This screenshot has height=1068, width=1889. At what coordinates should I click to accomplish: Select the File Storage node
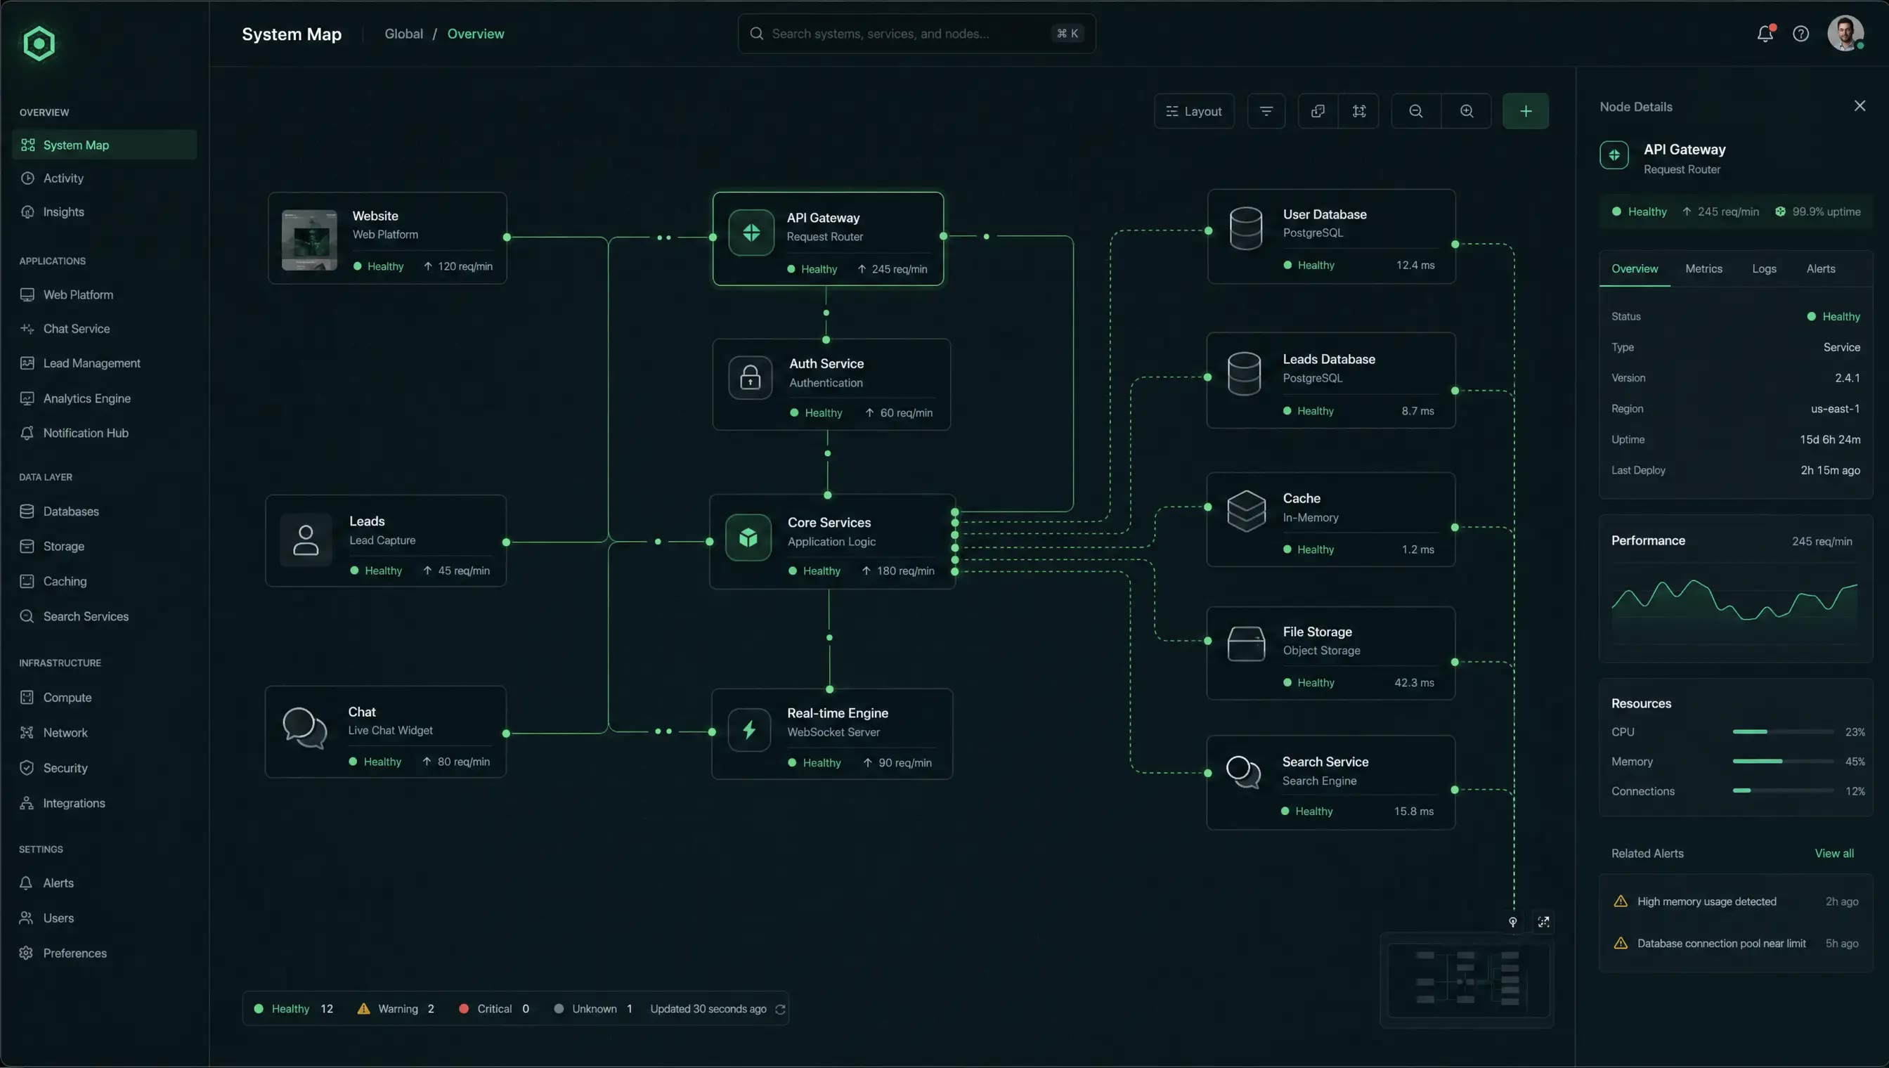[x=1331, y=653]
